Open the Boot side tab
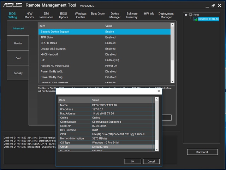The image size is (226, 170). pos(18,58)
